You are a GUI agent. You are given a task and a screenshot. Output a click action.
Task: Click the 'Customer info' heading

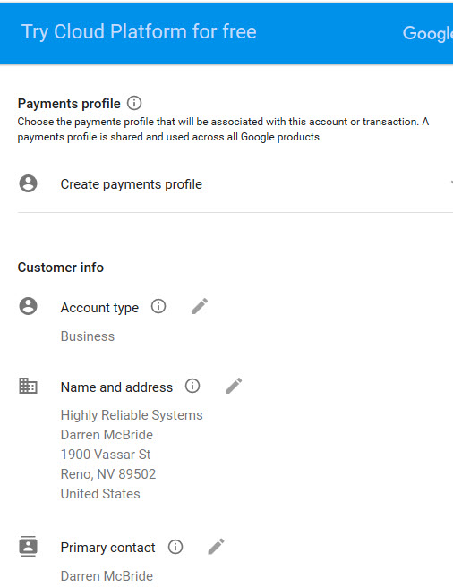pos(61,268)
